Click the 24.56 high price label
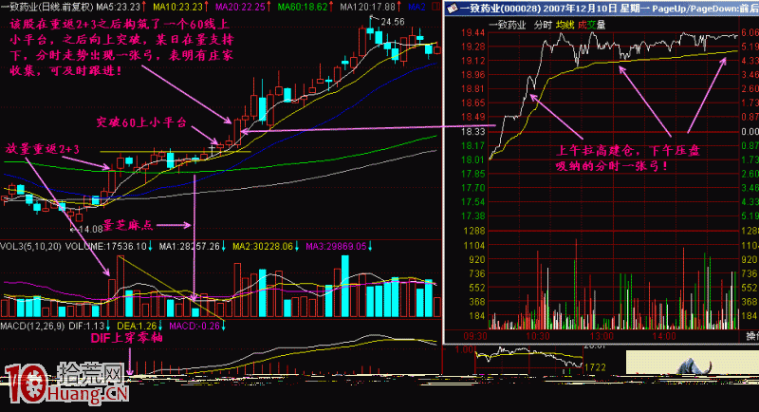The height and width of the screenshot is (412, 759). pyautogui.click(x=393, y=22)
